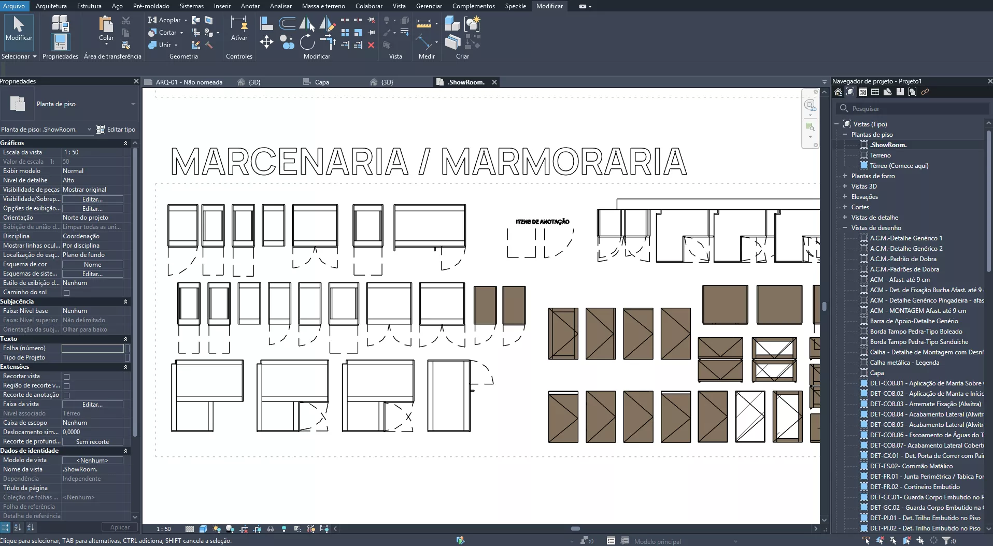Click the Align tool icon
Screen dimensions: 993x546
(266, 23)
